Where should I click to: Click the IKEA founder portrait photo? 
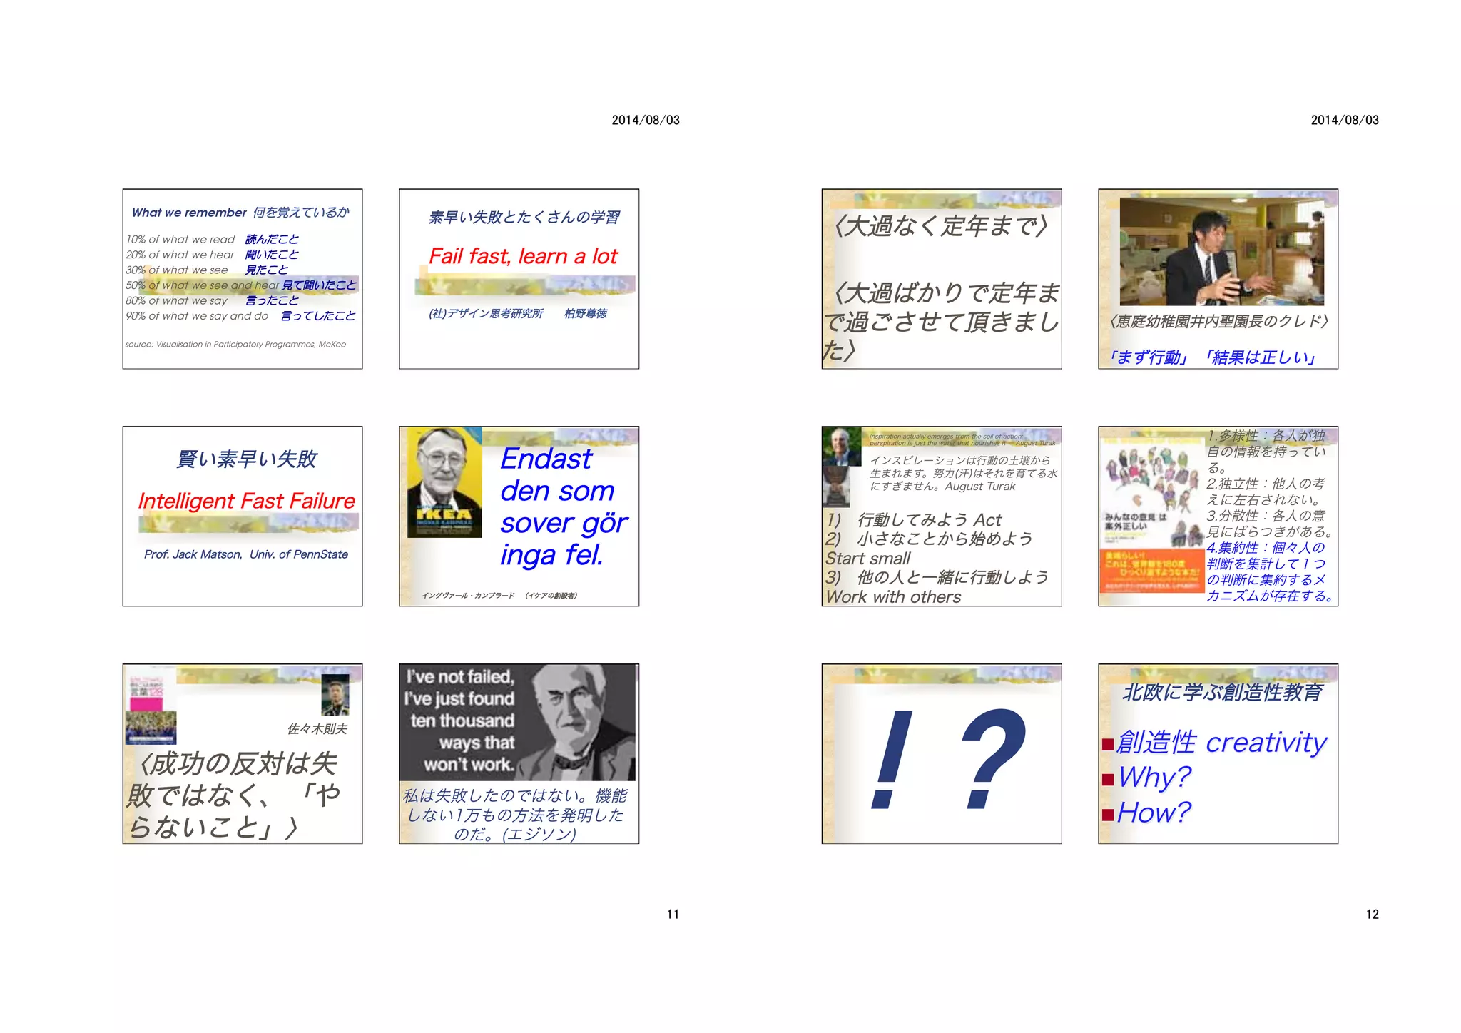444,482
